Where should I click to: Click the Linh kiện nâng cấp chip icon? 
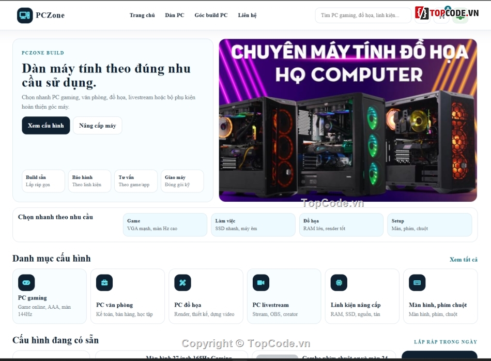click(x=339, y=283)
